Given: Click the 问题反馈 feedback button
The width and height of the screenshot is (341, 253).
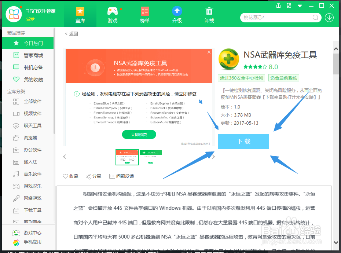Looking at the screenshot, I should [122, 176].
